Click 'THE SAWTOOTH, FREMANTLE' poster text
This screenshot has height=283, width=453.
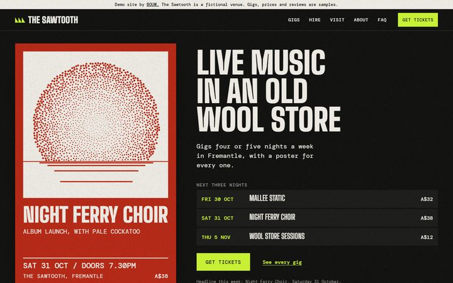[x=63, y=276]
